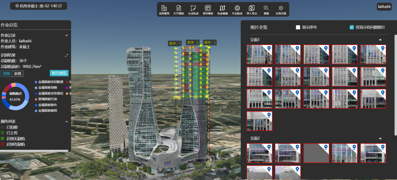Collapse the 立面1 photo section
Viewport: 397px width, 180px height.
(380, 40)
